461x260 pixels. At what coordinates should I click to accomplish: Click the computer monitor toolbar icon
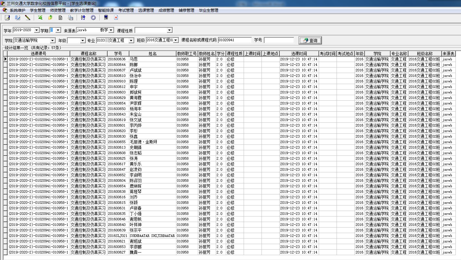pos(106,18)
